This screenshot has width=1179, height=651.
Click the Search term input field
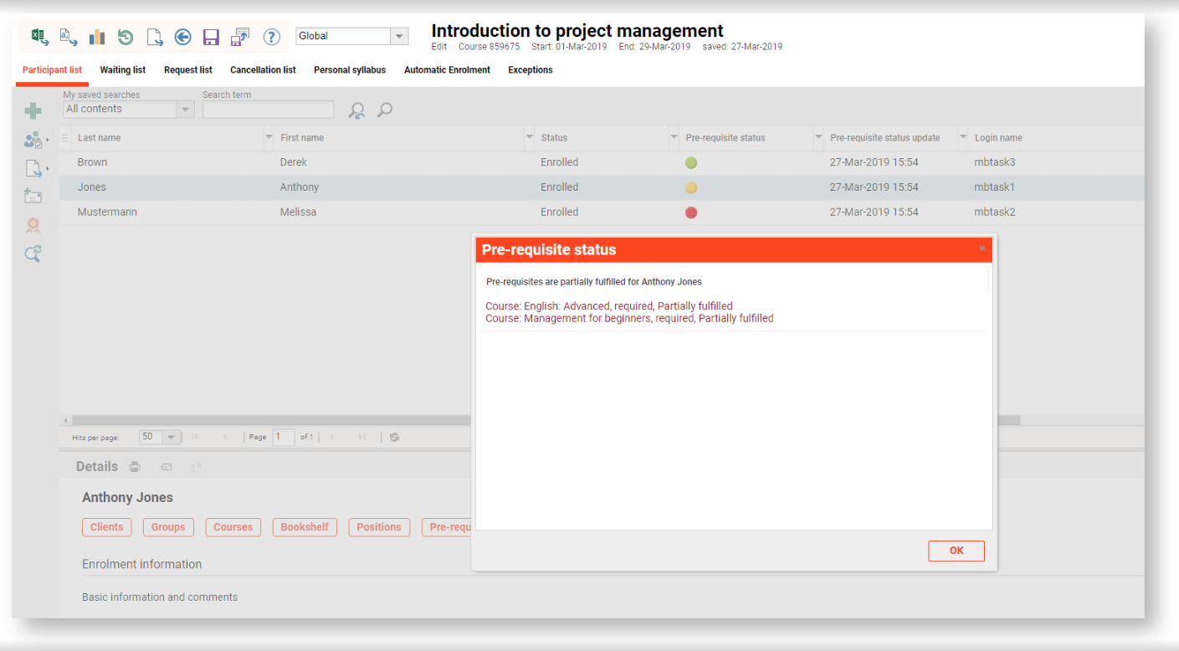pyautogui.click(x=268, y=110)
